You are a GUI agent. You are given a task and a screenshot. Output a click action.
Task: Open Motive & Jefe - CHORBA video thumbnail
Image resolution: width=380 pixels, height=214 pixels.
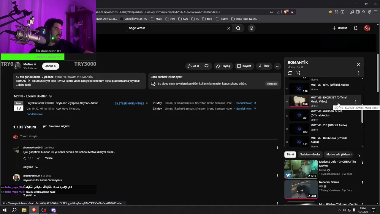(x=301, y=169)
